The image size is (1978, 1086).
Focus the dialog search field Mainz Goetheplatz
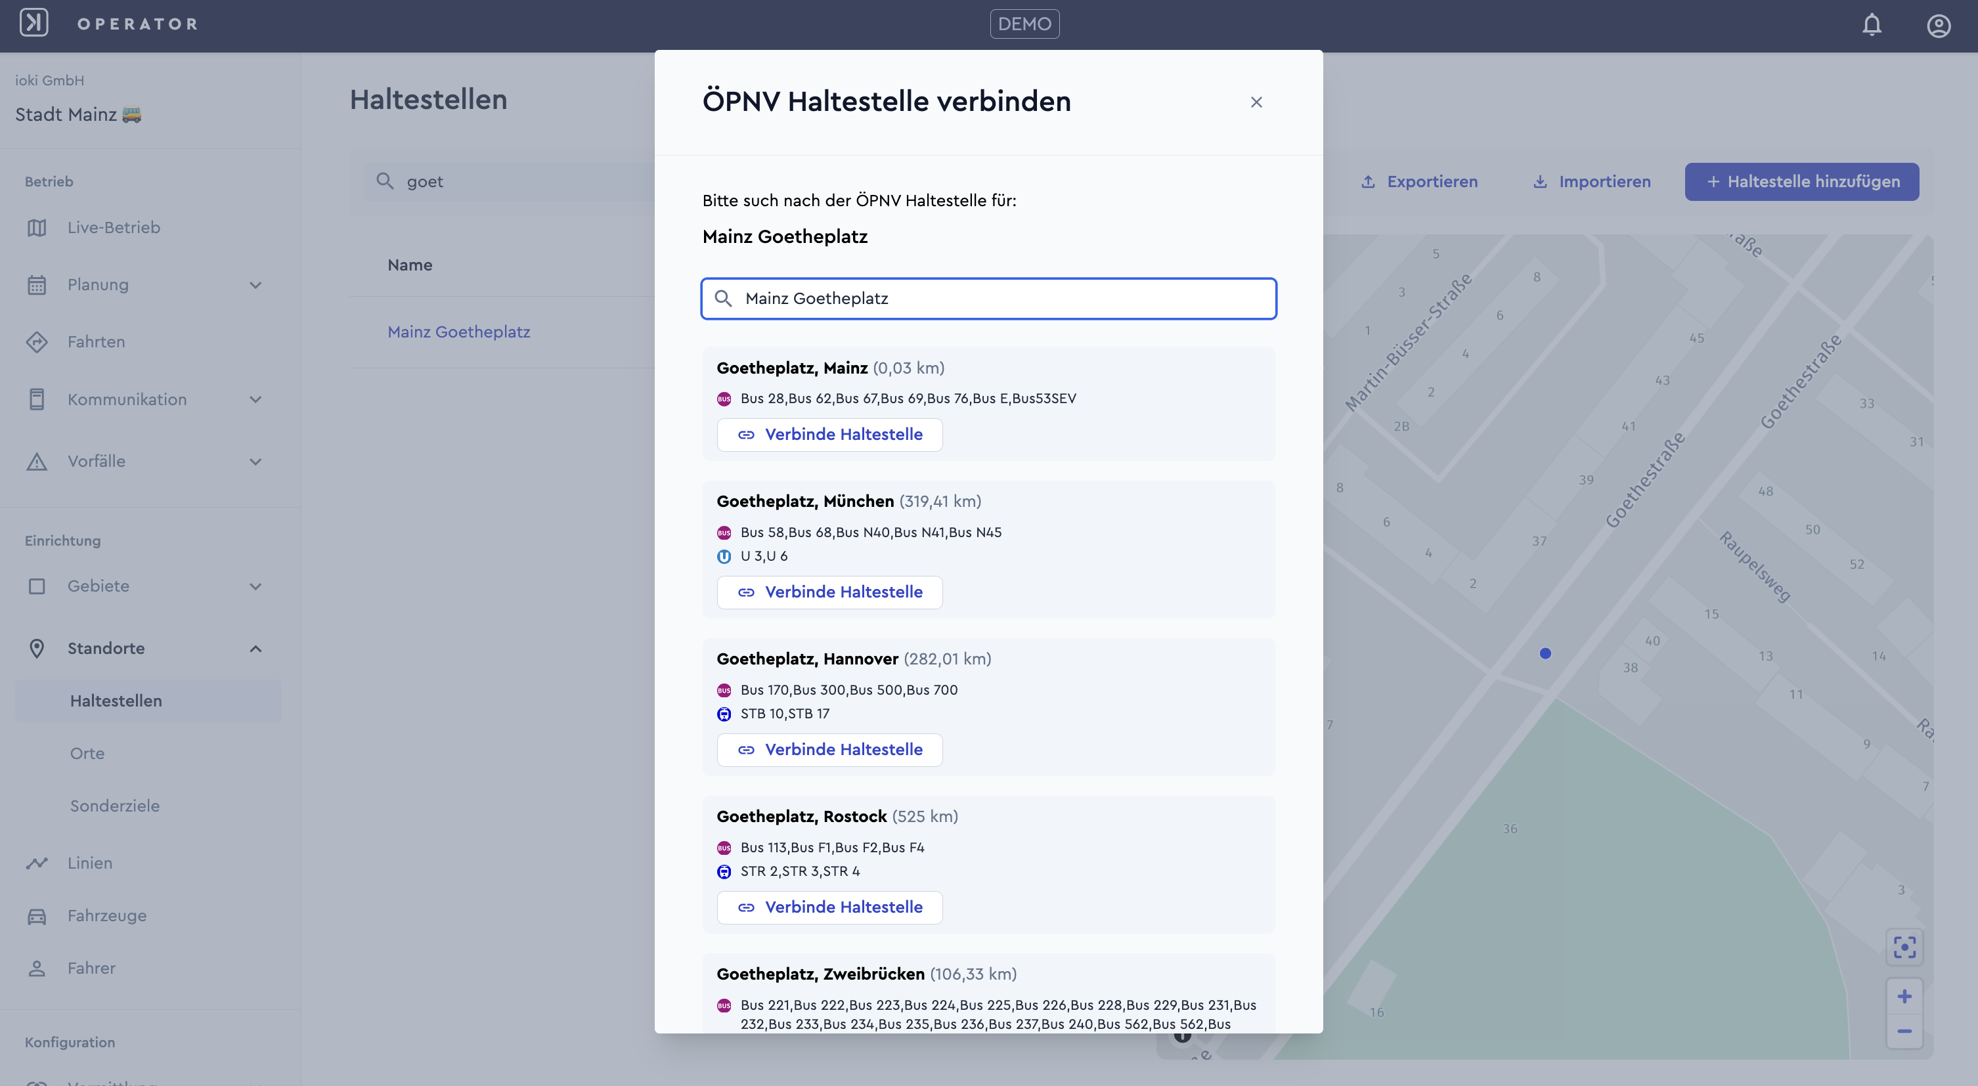pyautogui.click(x=988, y=299)
